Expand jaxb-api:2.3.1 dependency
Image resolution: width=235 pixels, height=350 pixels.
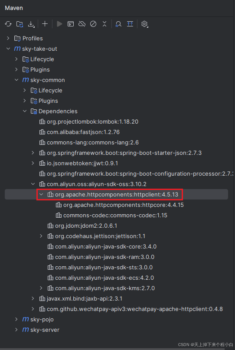[x=33, y=299]
